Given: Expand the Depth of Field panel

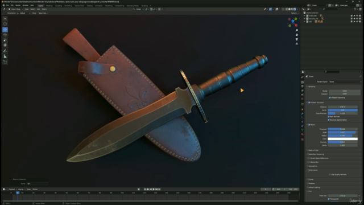Looking at the screenshot, I should pos(313,150).
